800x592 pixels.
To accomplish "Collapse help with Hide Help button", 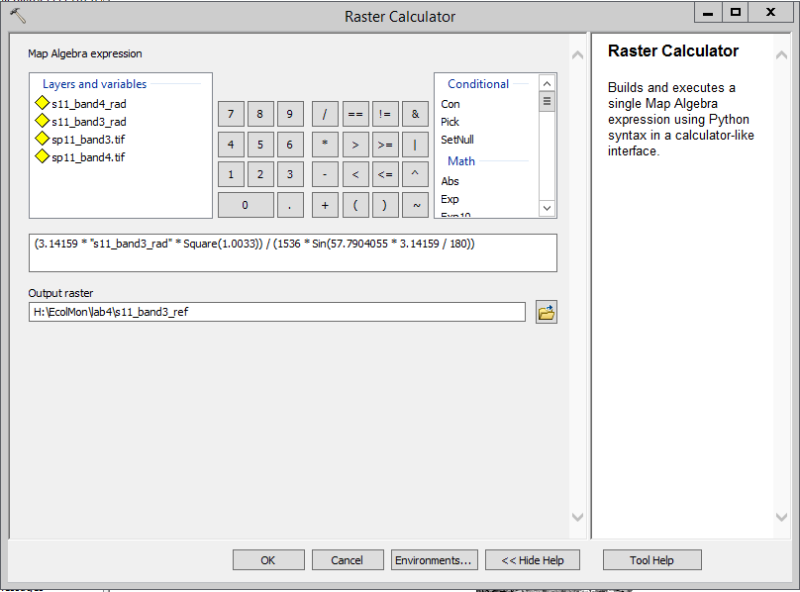I will point(532,560).
